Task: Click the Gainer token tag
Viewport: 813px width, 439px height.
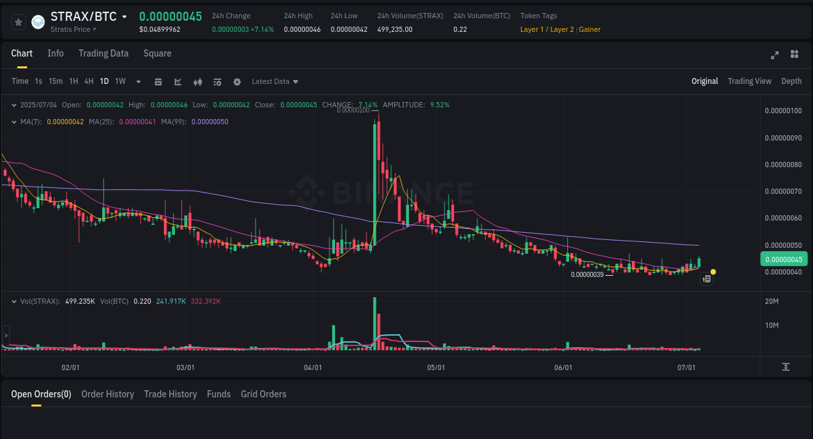Action: tap(590, 29)
